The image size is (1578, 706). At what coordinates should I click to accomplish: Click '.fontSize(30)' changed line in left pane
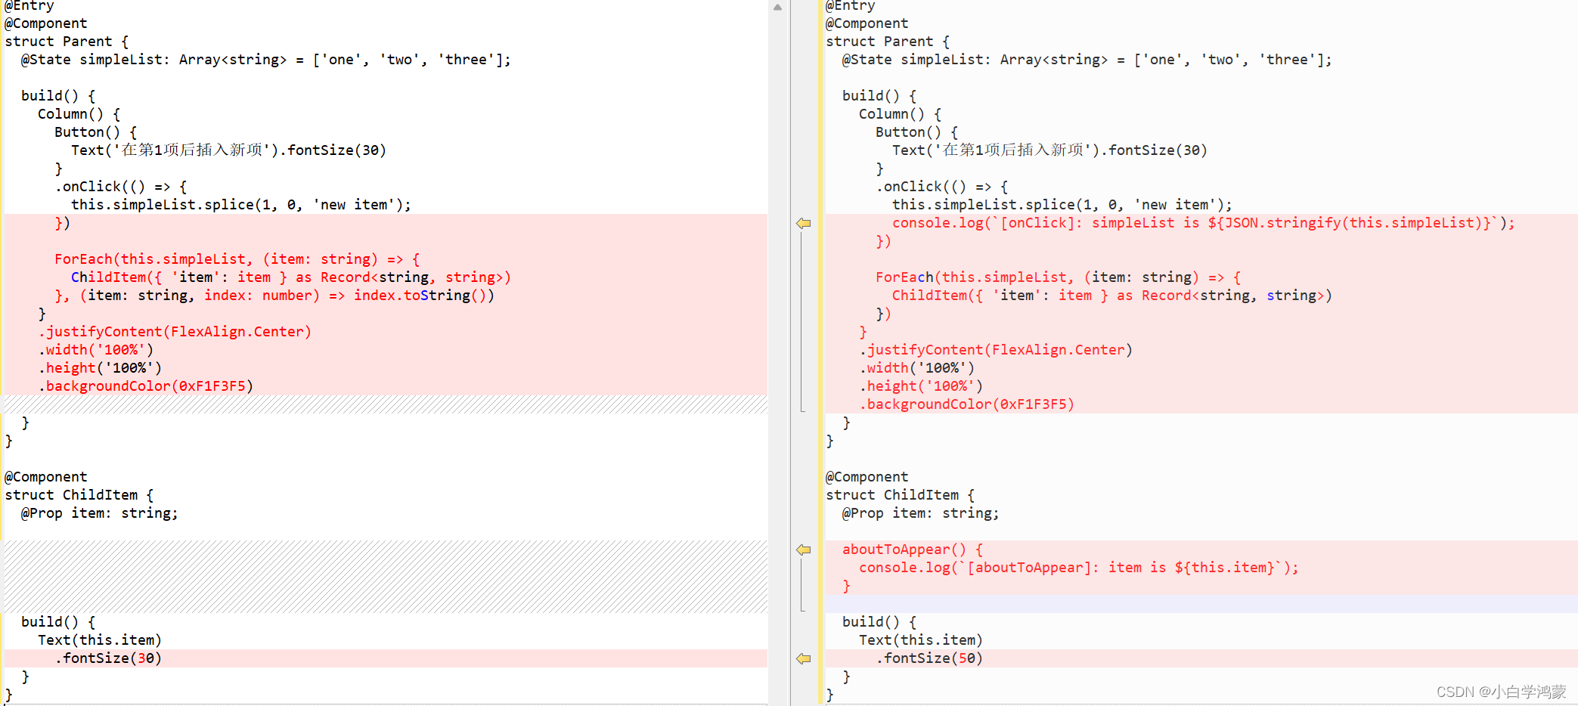(x=108, y=658)
